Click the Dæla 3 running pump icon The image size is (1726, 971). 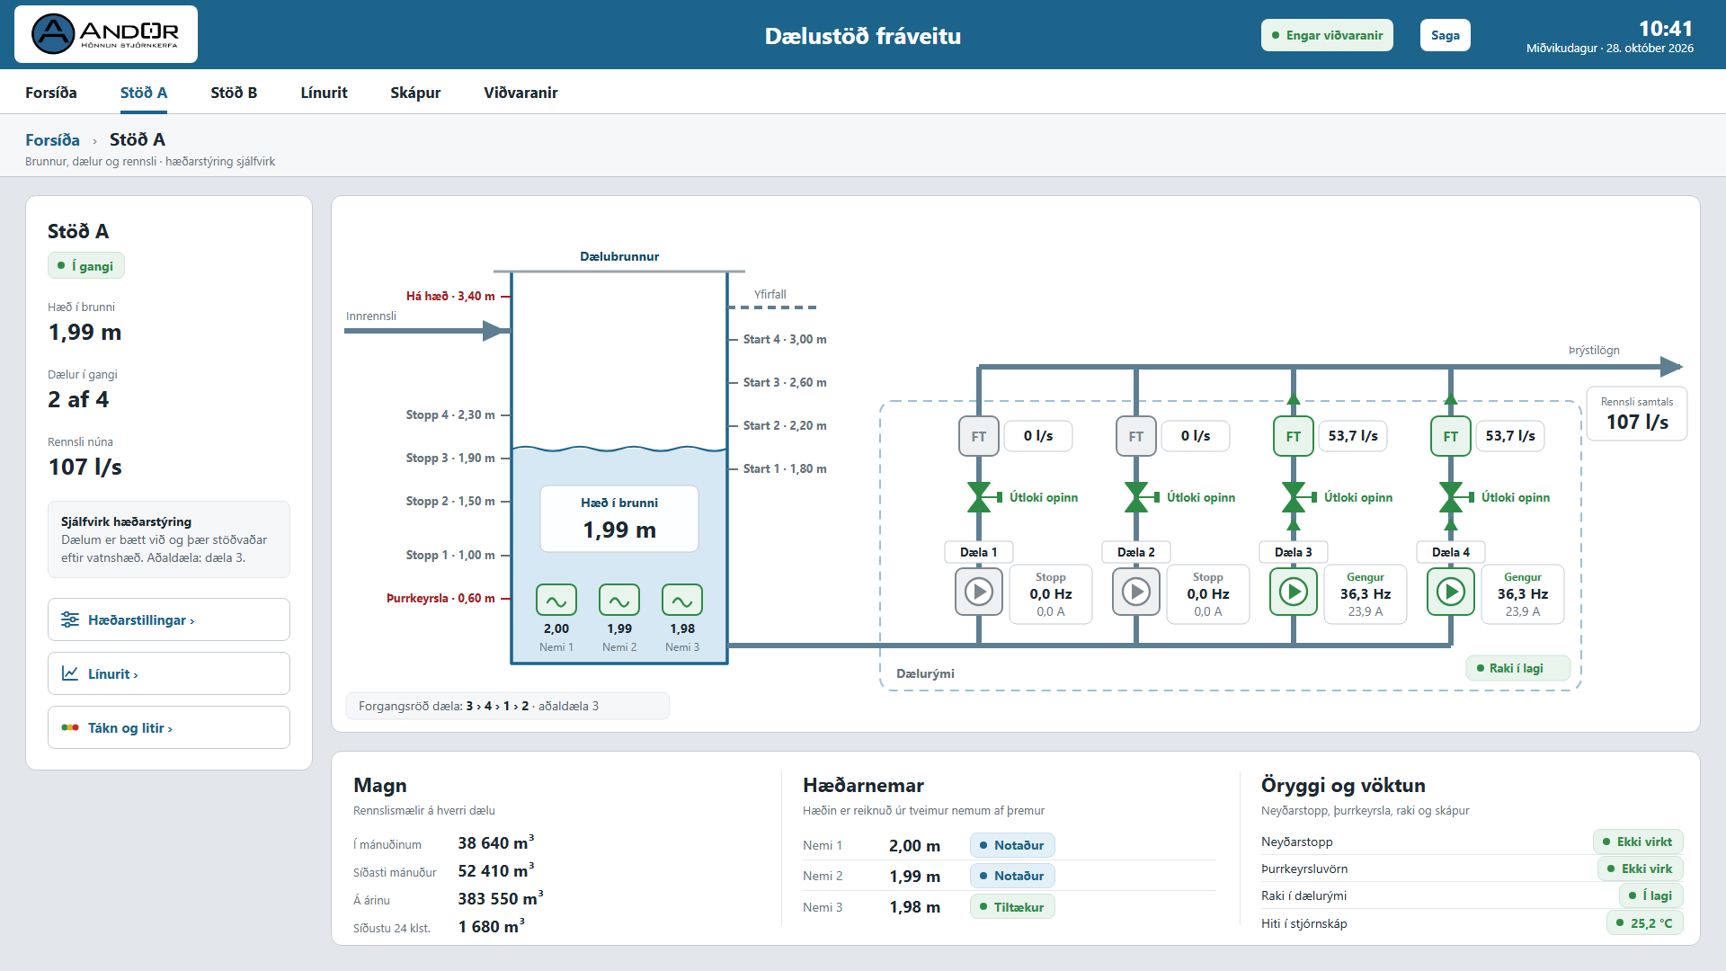point(1293,592)
